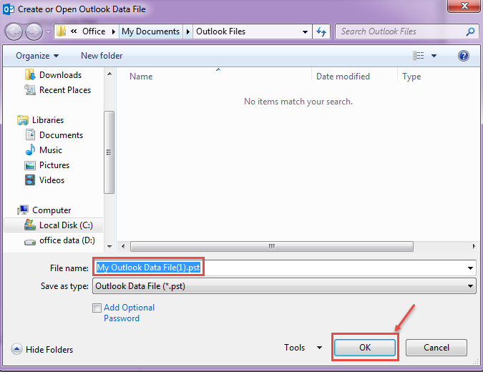Select My Documents breadcrumb
This screenshot has width=483, height=372.
point(150,31)
